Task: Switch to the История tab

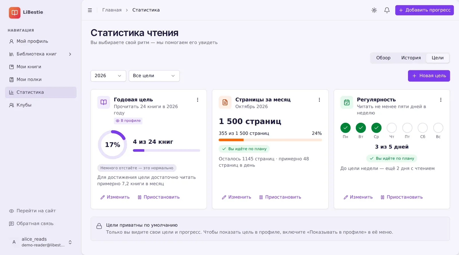Action: point(411,58)
